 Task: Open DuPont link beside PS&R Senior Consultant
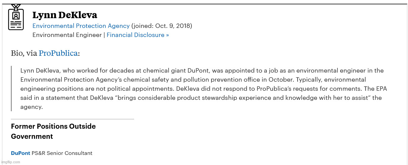[x=21, y=153]
